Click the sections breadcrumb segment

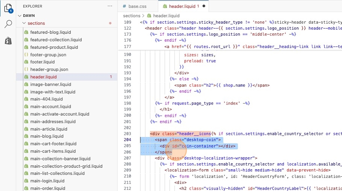(131, 16)
